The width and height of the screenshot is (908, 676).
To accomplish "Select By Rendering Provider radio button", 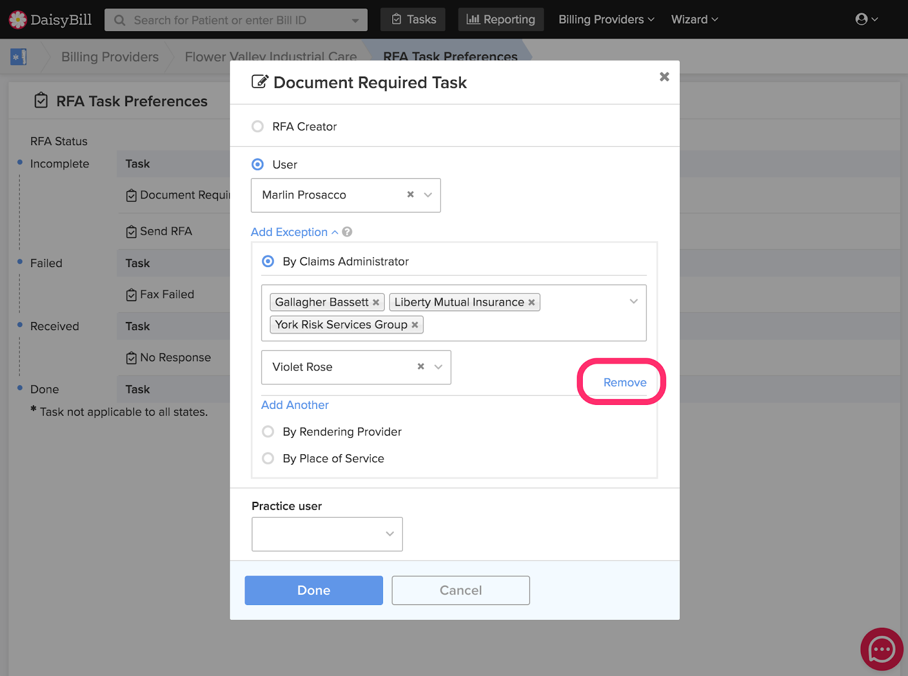I will (x=268, y=432).
